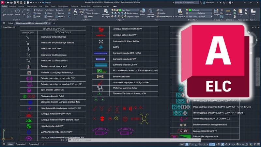
Task: Open the Elect Conn layer dropdown
Action: pos(138,10)
